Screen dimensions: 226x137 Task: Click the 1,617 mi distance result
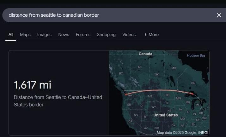click(x=33, y=85)
